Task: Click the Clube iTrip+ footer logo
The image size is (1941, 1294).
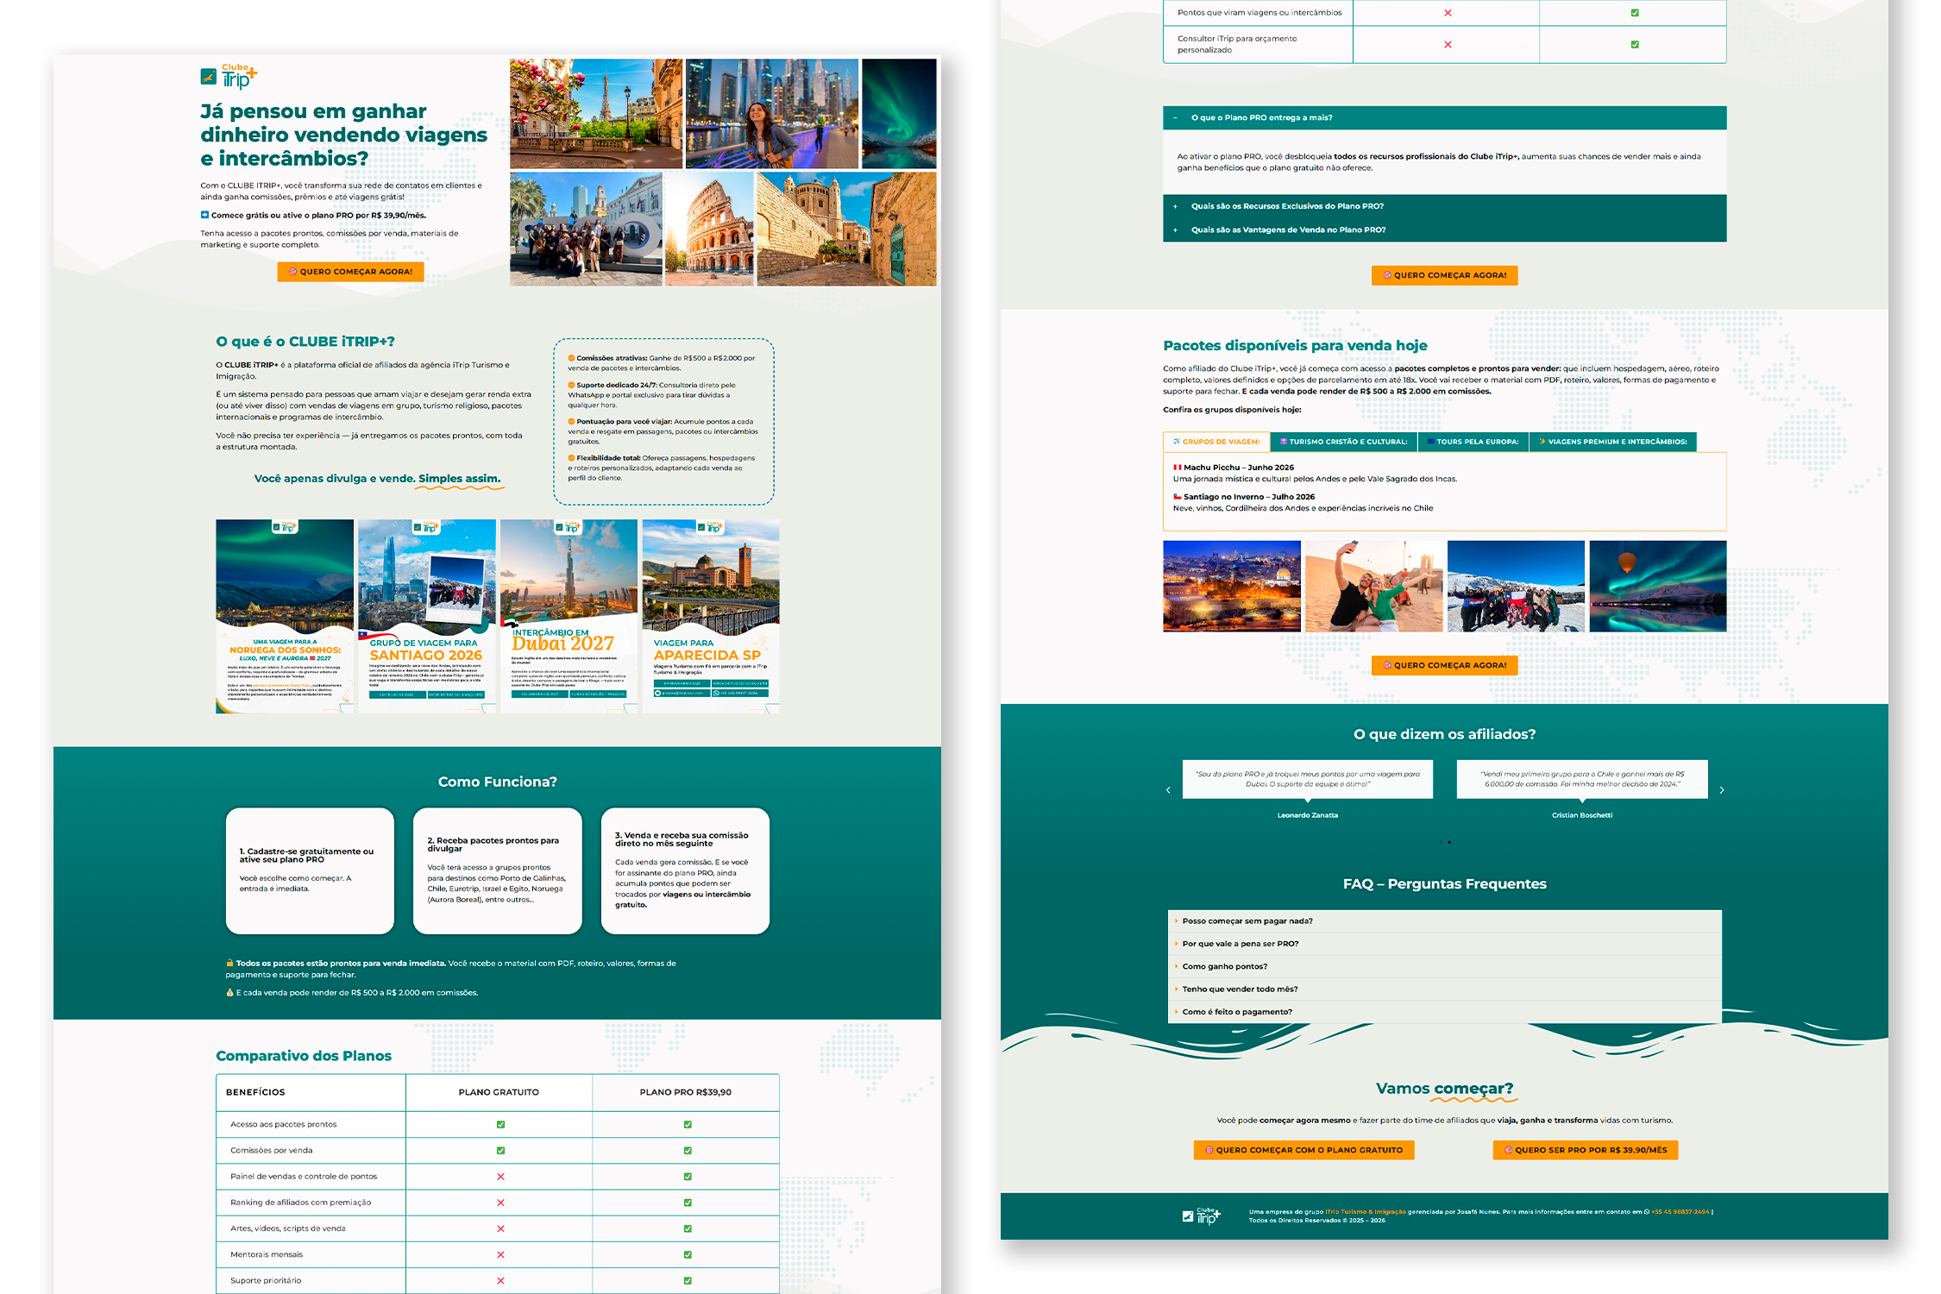Action: click(x=1201, y=1215)
